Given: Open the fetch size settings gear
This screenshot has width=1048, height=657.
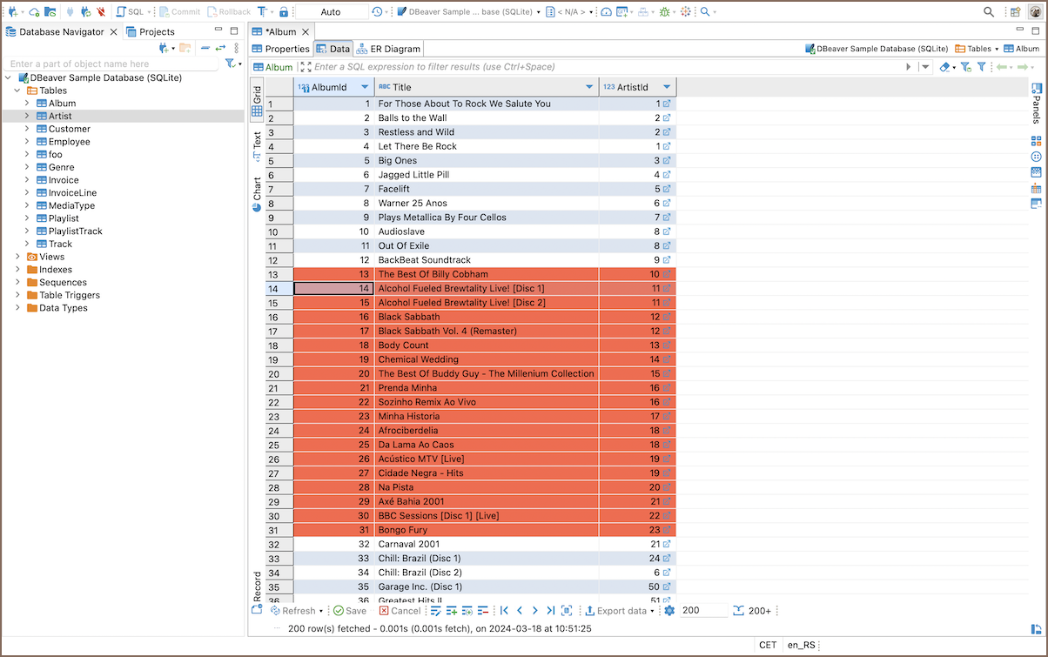Looking at the screenshot, I should pos(669,611).
